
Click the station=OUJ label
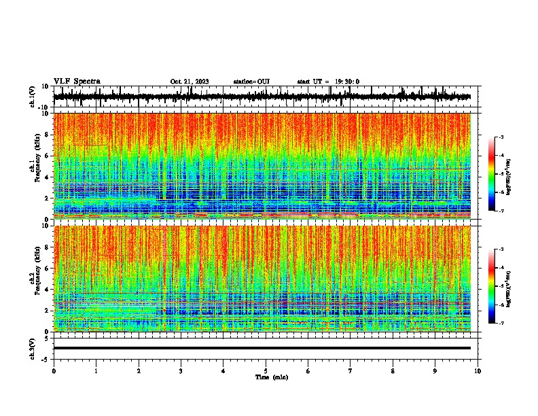[251, 82]
